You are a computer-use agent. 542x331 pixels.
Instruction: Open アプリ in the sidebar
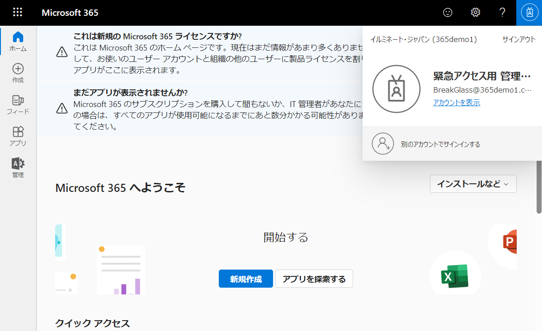(x=18, y=136)
